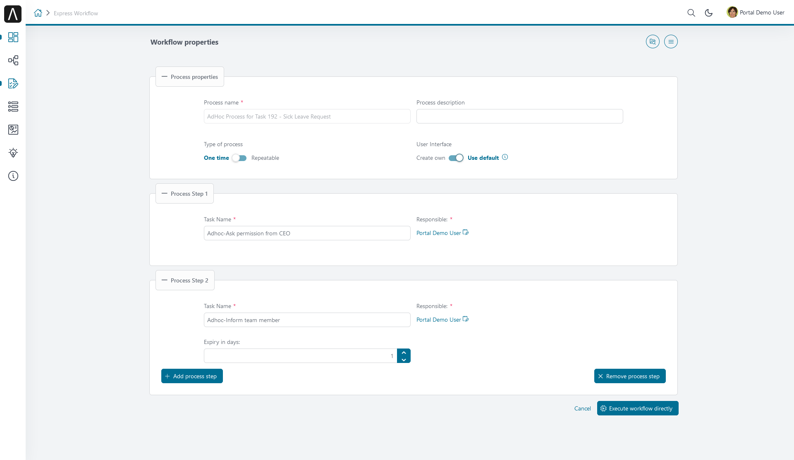Open Portal Demo User profile menu
Screen dimensions: 794x460
(x=756, y=12)
